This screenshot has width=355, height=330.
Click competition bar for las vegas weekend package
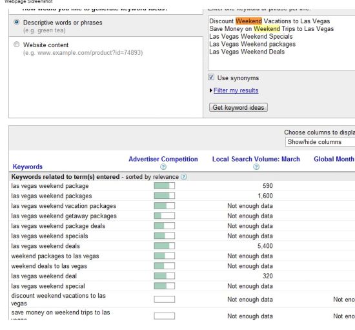coord(165,186)
